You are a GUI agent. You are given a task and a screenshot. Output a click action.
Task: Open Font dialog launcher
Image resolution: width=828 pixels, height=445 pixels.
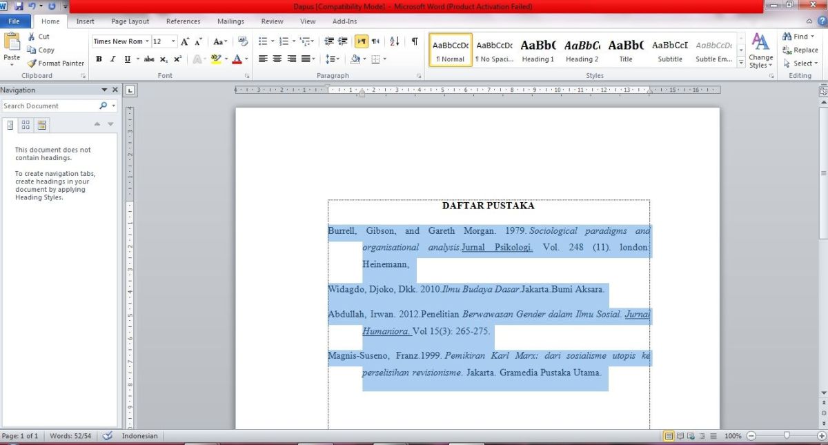tap(248, 76)
